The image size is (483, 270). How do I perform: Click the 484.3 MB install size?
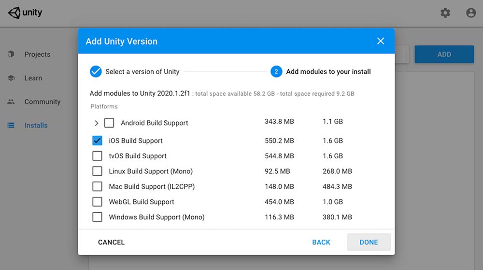[337, 187]
